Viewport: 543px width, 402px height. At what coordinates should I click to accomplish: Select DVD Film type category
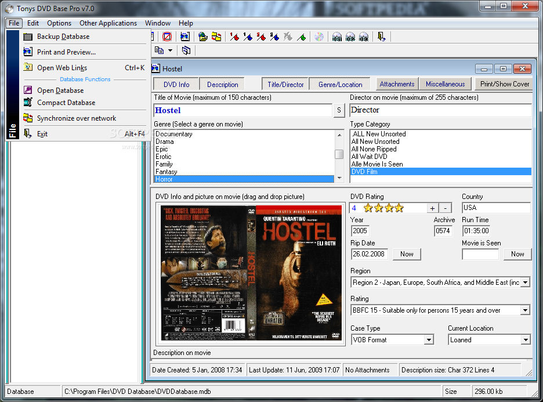point(440,172)
